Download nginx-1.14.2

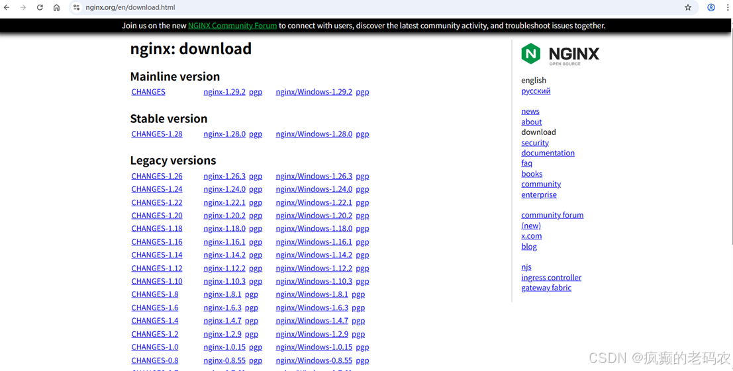tap(224, 255)
